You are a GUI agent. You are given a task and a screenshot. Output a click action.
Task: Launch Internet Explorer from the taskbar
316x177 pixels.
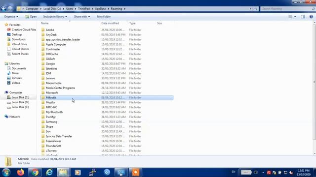point(49,173)
